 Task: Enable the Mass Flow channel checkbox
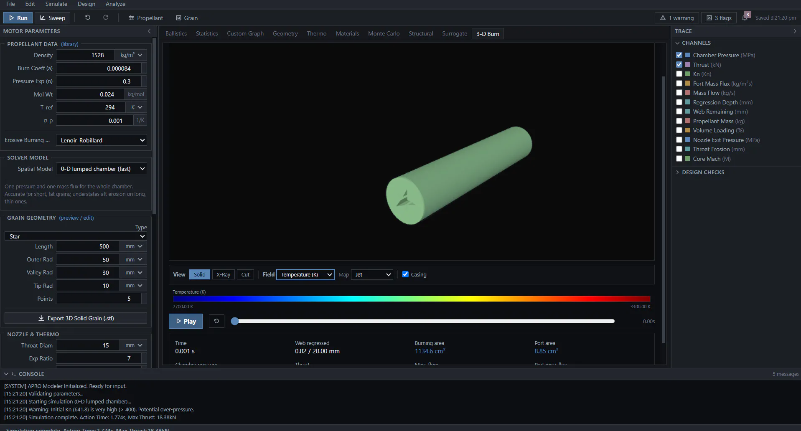click(679, 93)
